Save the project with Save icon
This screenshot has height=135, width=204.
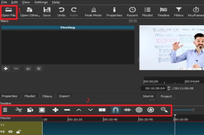[x=47, y=12]
